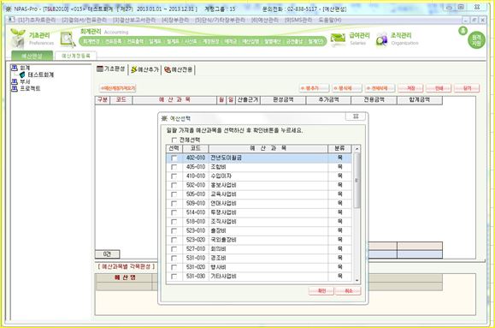Open the 예산추가 toolbar item

(144, 69)
